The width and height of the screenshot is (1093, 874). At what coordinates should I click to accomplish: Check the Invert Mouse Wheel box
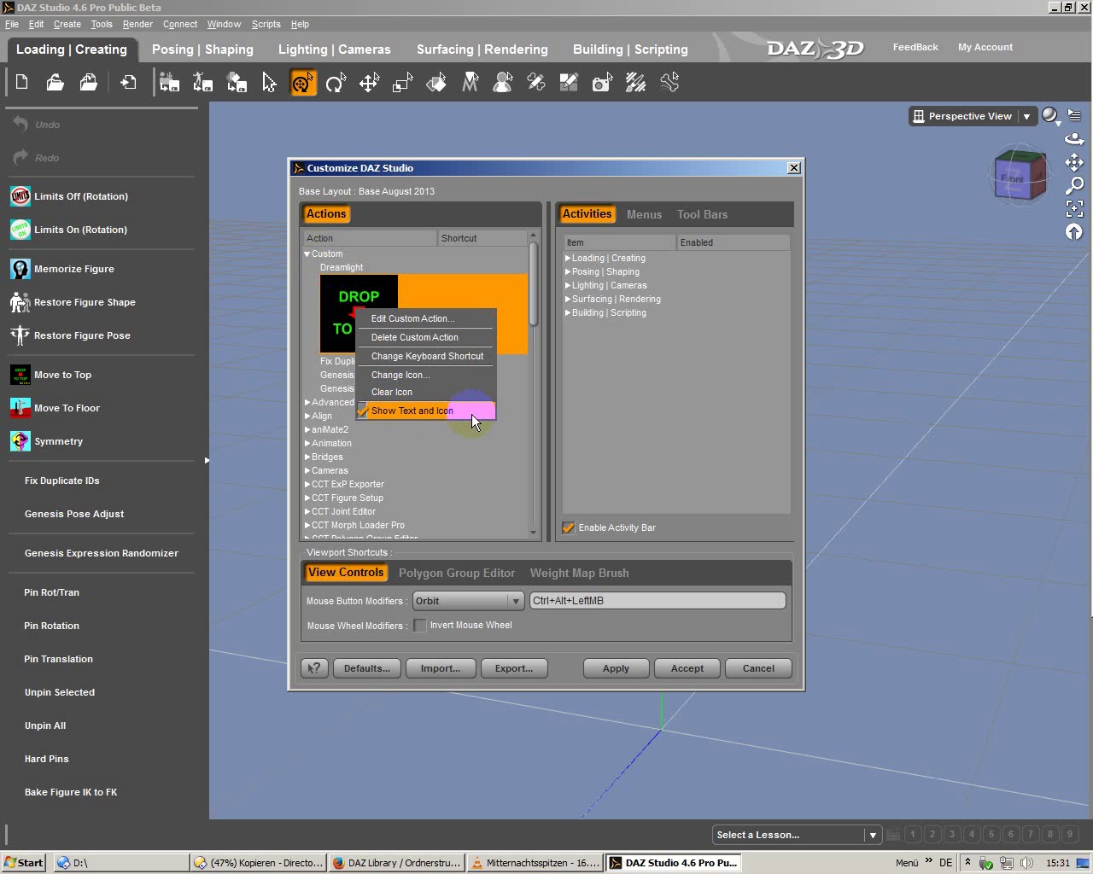coord(420,626)
